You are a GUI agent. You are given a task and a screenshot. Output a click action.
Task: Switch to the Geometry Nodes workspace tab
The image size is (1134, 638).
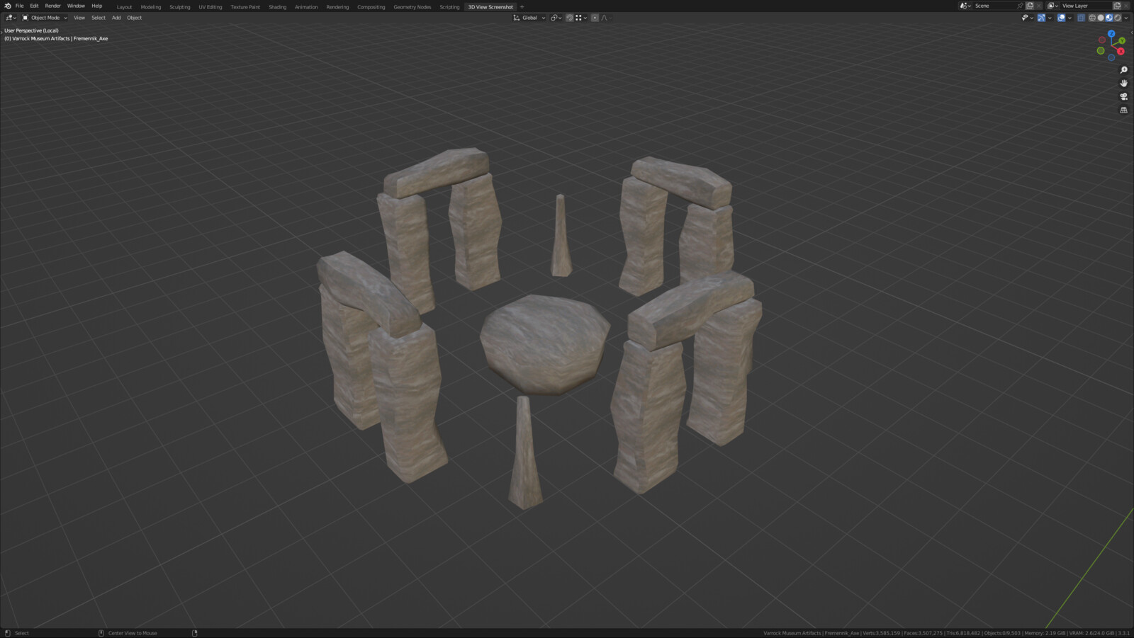(x=412, y=7)
